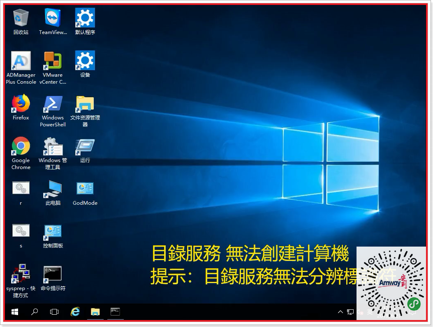
Task: Open the 文件资源管理器 desktop shortcut
Action: pos(85,111)
